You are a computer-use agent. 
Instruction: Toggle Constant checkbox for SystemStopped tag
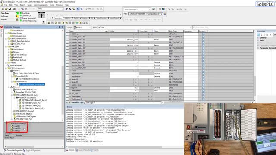tap(203, 74)
